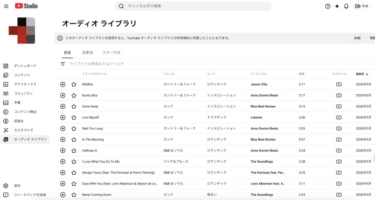Star the Always Yours track
375x200 pixels.
[74, 172]
